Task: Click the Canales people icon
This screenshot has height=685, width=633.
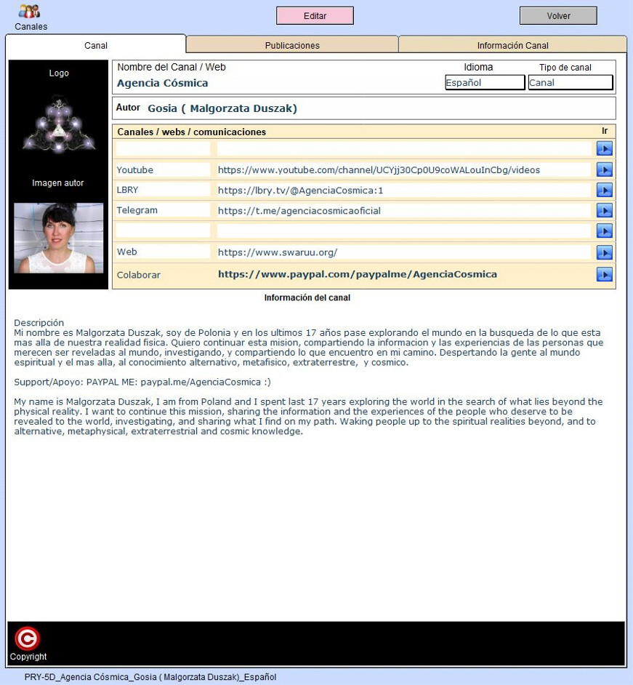Action: (29, 12)
